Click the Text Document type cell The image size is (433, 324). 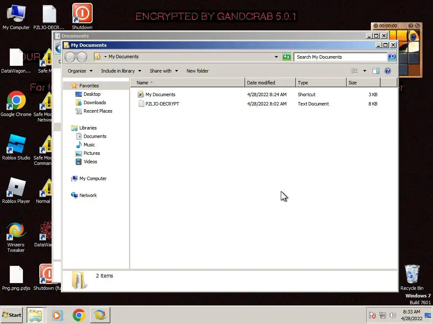click(313, 104)
